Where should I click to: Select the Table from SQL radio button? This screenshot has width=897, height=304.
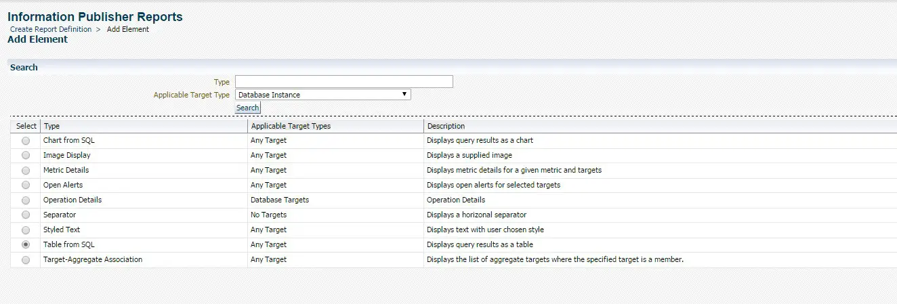[26, 245]
